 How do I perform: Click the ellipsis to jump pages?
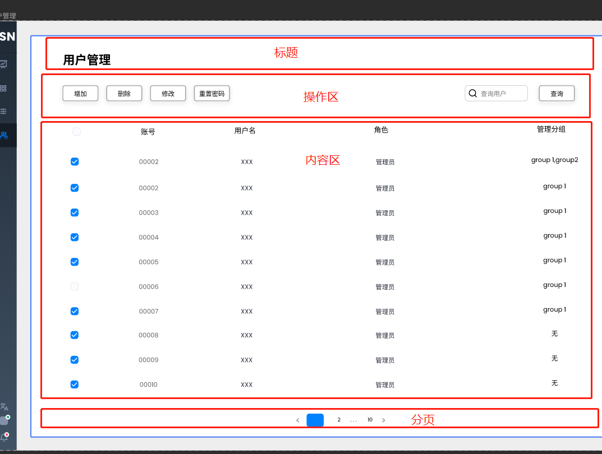point(353,420)
